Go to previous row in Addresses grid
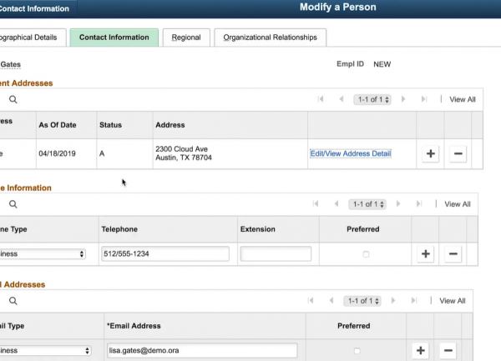Screen dimensions: 501x361 (x=342, y=99)
